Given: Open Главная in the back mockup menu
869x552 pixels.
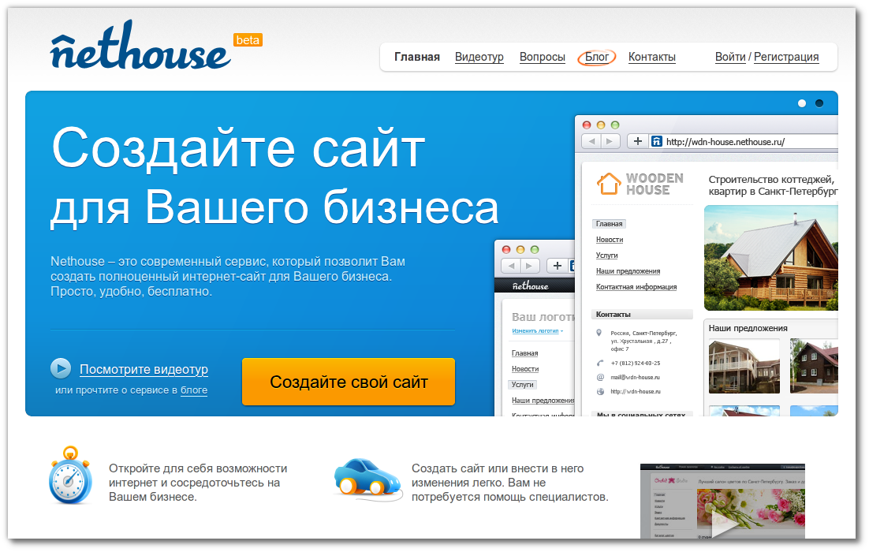Looking at the screenshot, I should (525, 353).
